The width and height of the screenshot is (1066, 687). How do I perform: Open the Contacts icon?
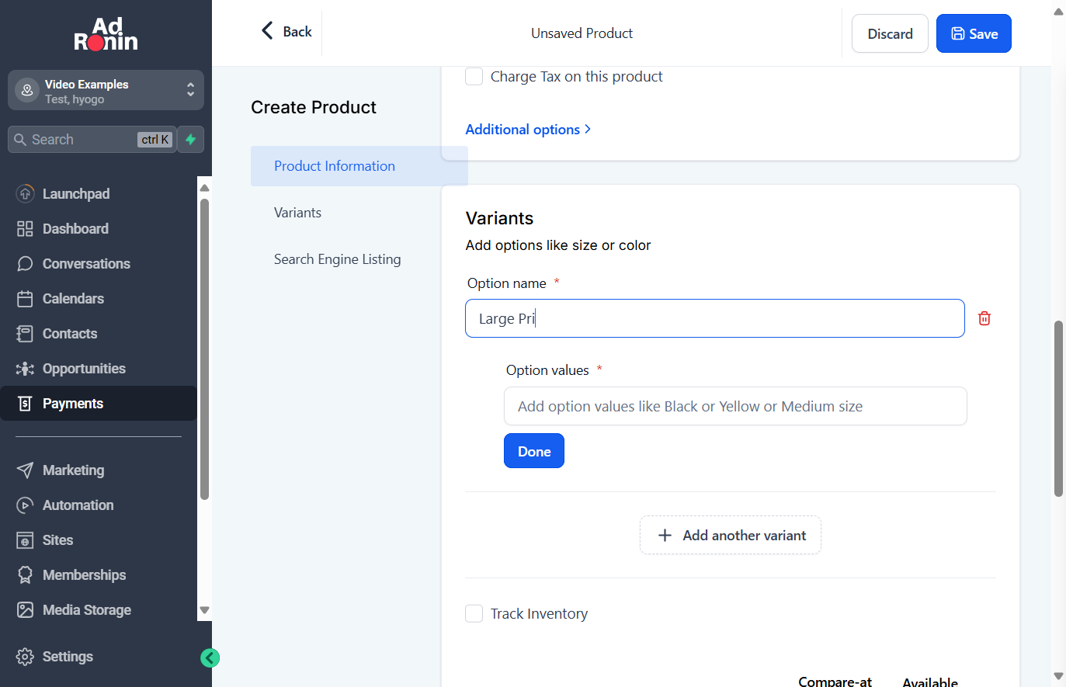point(25,333)
